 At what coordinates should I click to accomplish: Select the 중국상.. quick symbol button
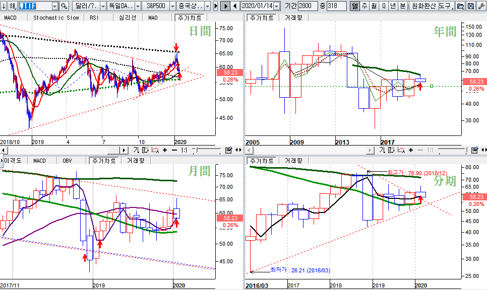[x=191, y=6]
